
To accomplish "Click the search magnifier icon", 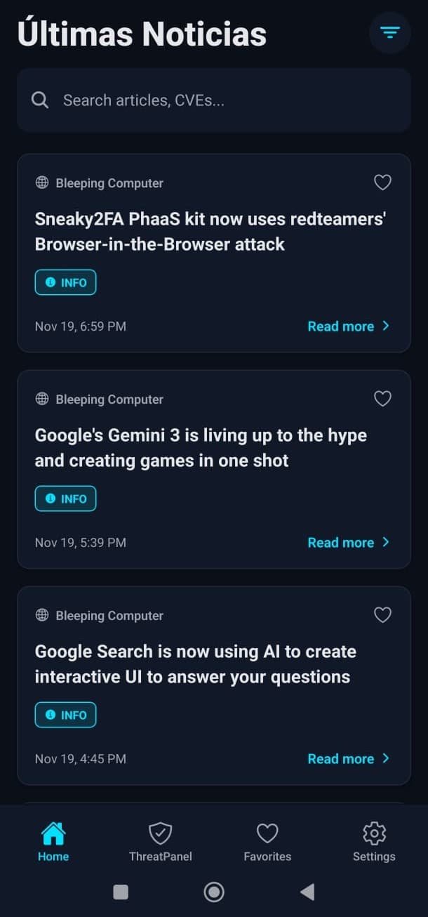I will click(x=40, y=100).
